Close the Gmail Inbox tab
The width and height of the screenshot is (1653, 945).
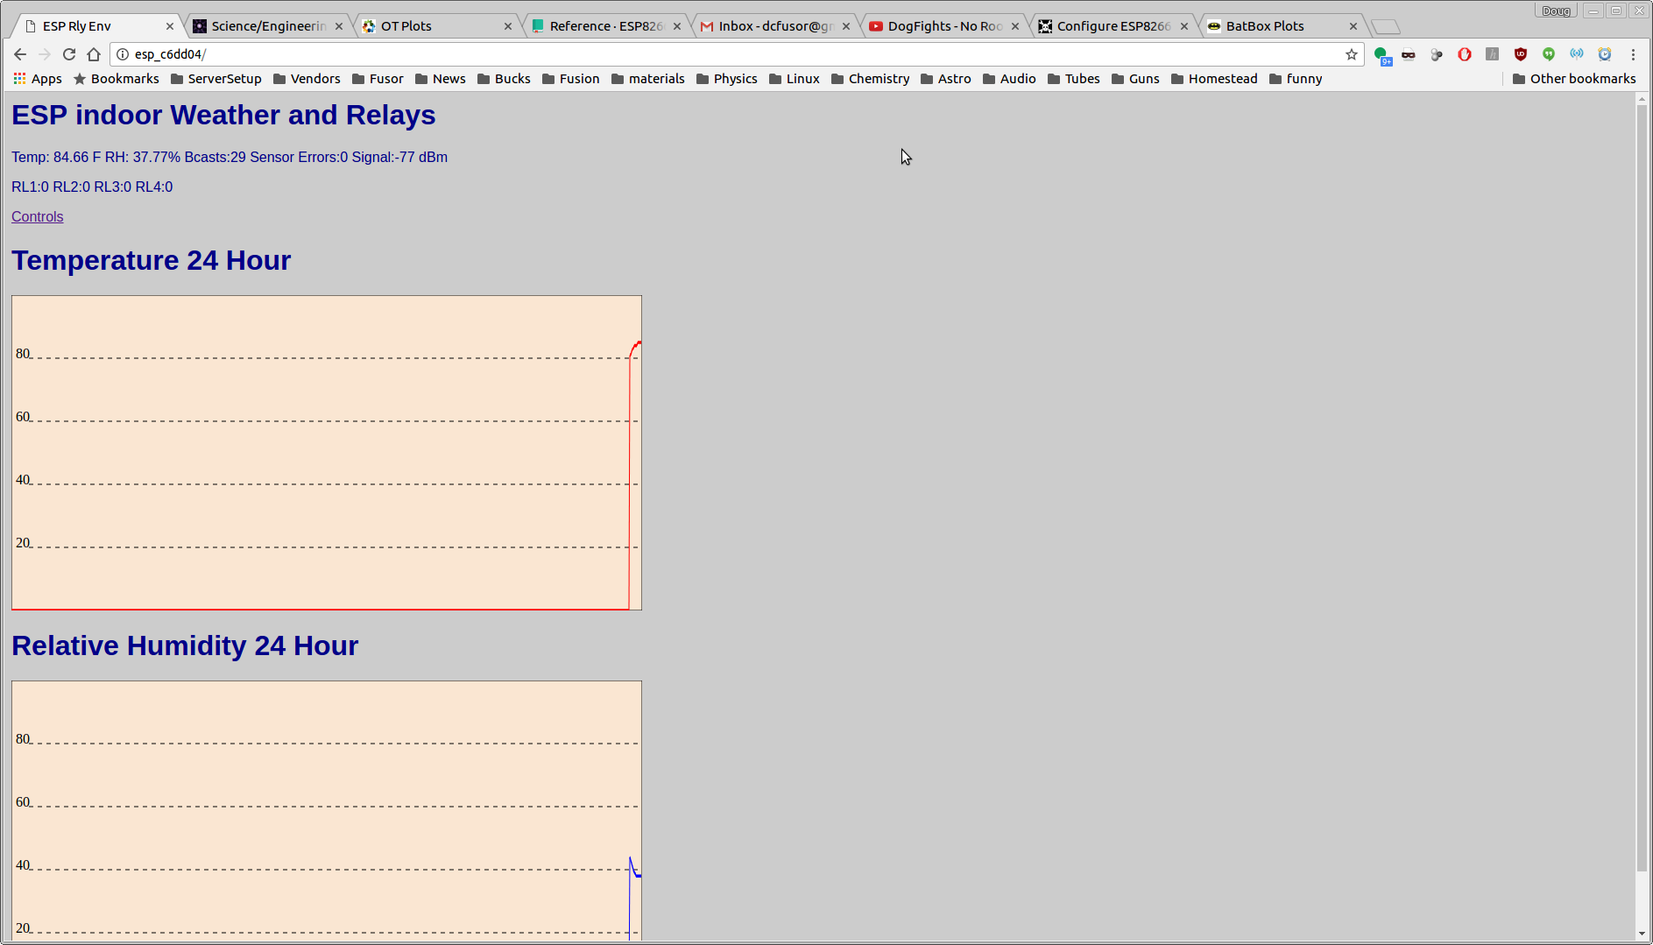click(846, 26)
